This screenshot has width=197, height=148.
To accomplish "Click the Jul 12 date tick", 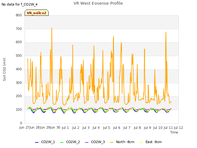I will (179, 128).
